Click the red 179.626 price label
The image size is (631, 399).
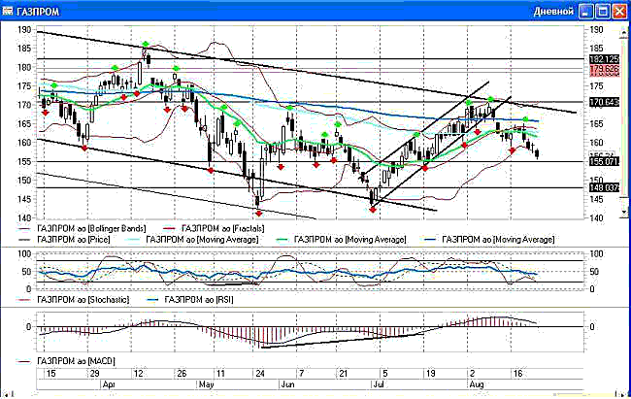(604, 69)
